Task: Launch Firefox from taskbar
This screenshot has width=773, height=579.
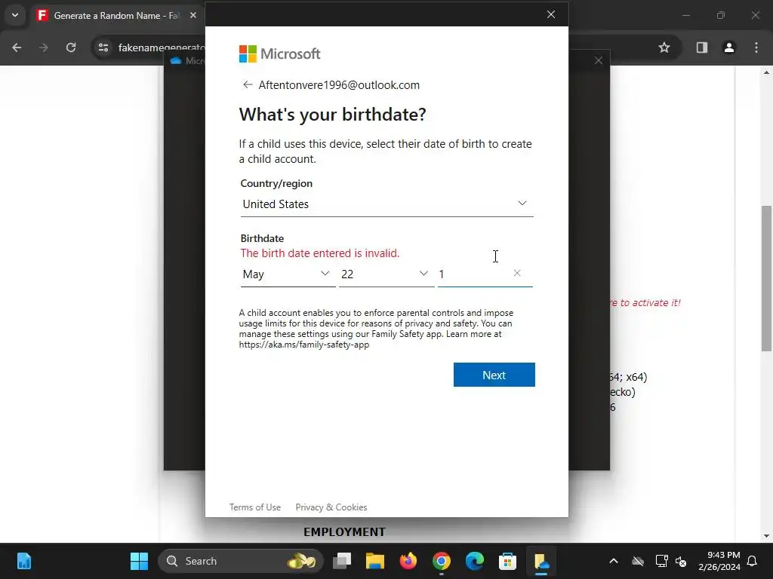Action: click(408, 561)
